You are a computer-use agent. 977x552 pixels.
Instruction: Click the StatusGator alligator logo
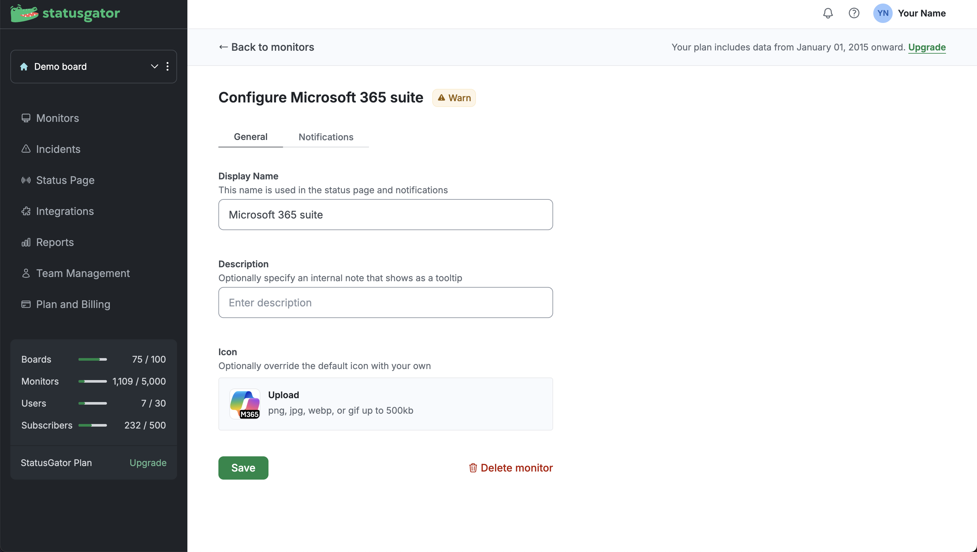click(x=24, y=13)
